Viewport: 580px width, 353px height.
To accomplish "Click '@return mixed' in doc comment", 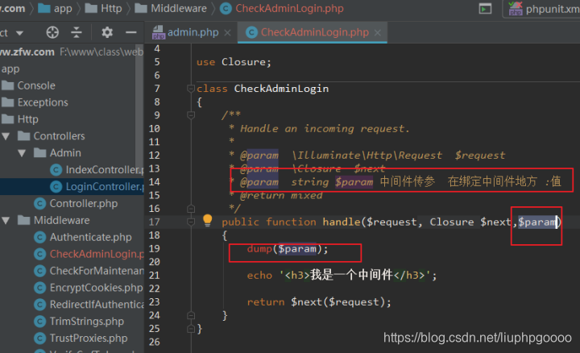I will point(281,195).
